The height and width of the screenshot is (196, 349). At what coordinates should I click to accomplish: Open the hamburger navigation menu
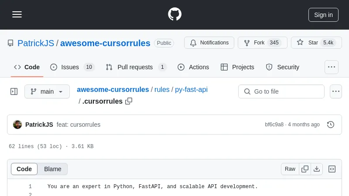tap(17, 14)
